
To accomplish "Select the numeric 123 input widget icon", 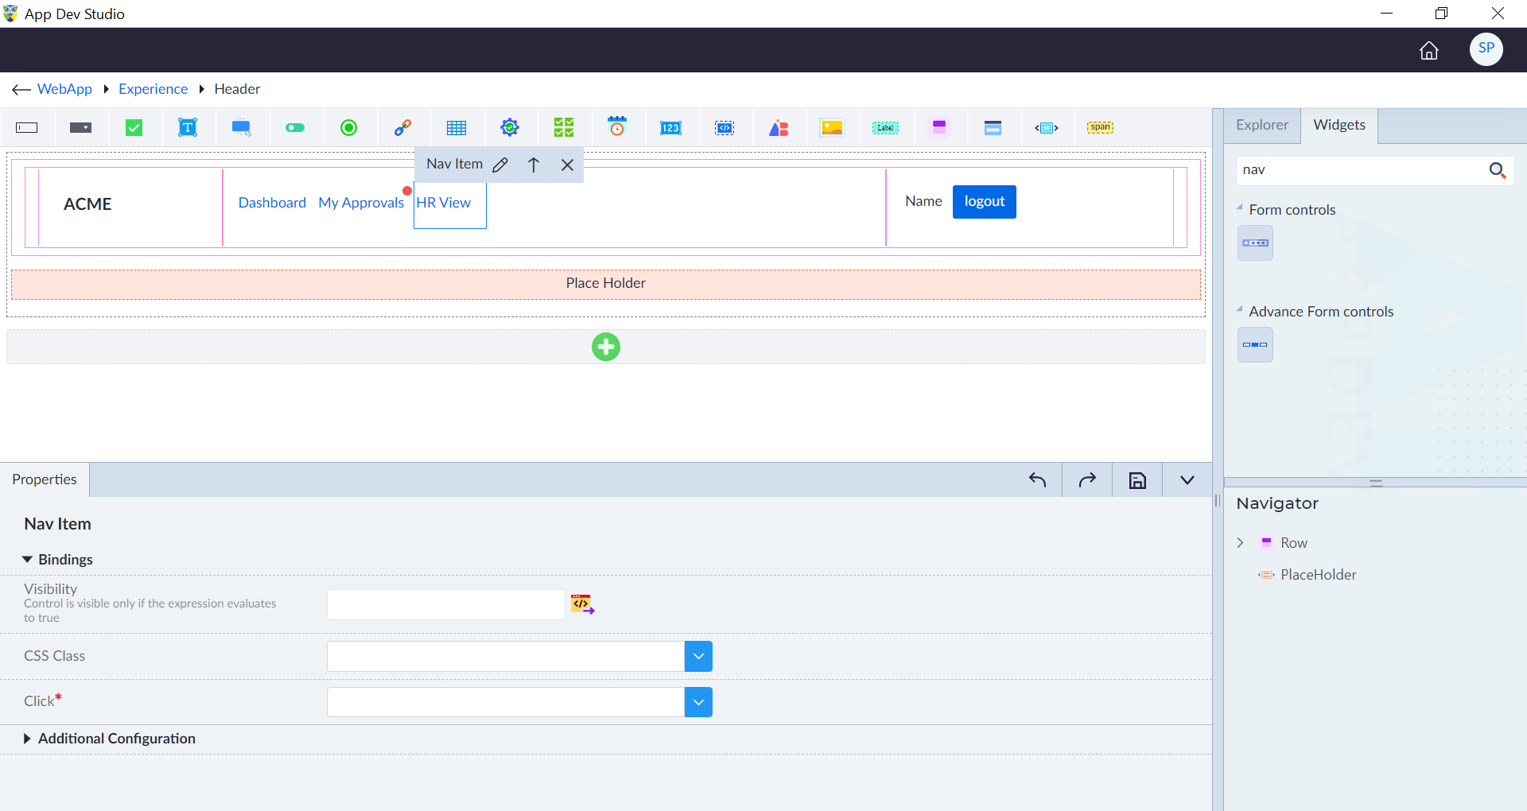I will click(x=670, y=128).
